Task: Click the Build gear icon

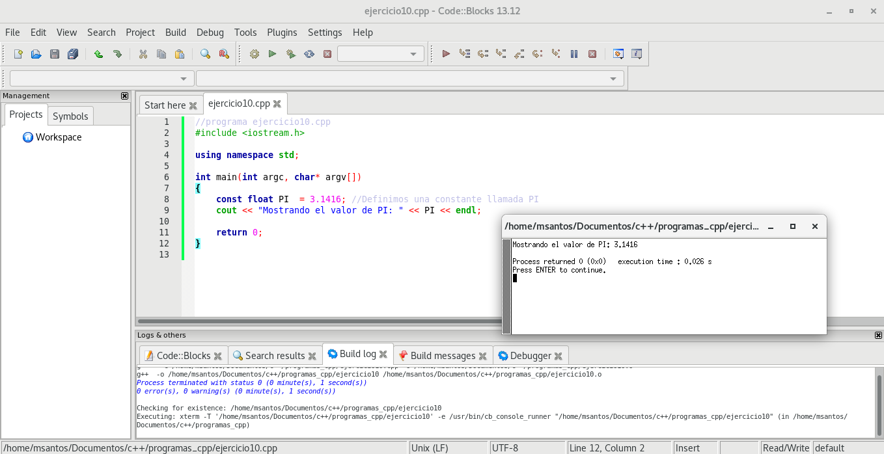Action: (x=255, y=54)
